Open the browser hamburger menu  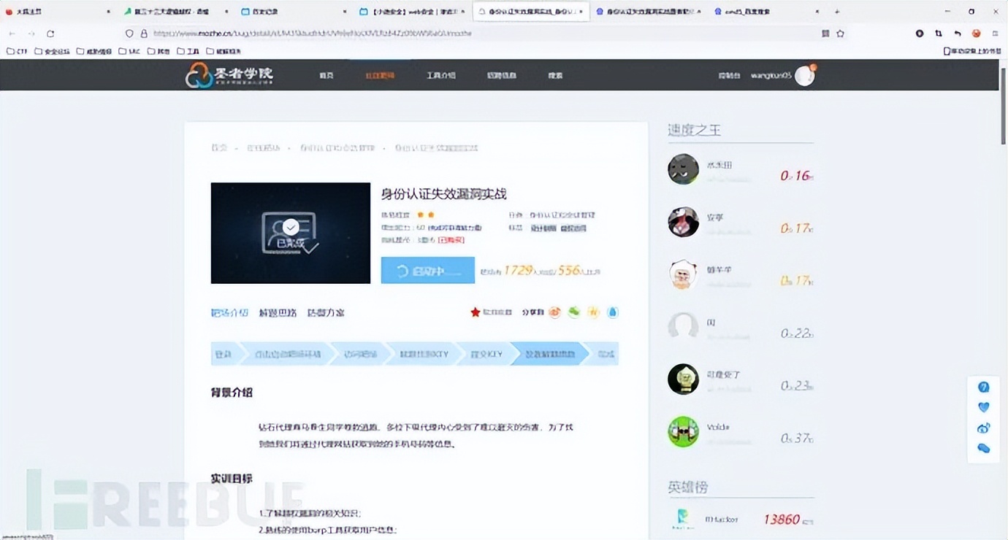pos(994,33)
